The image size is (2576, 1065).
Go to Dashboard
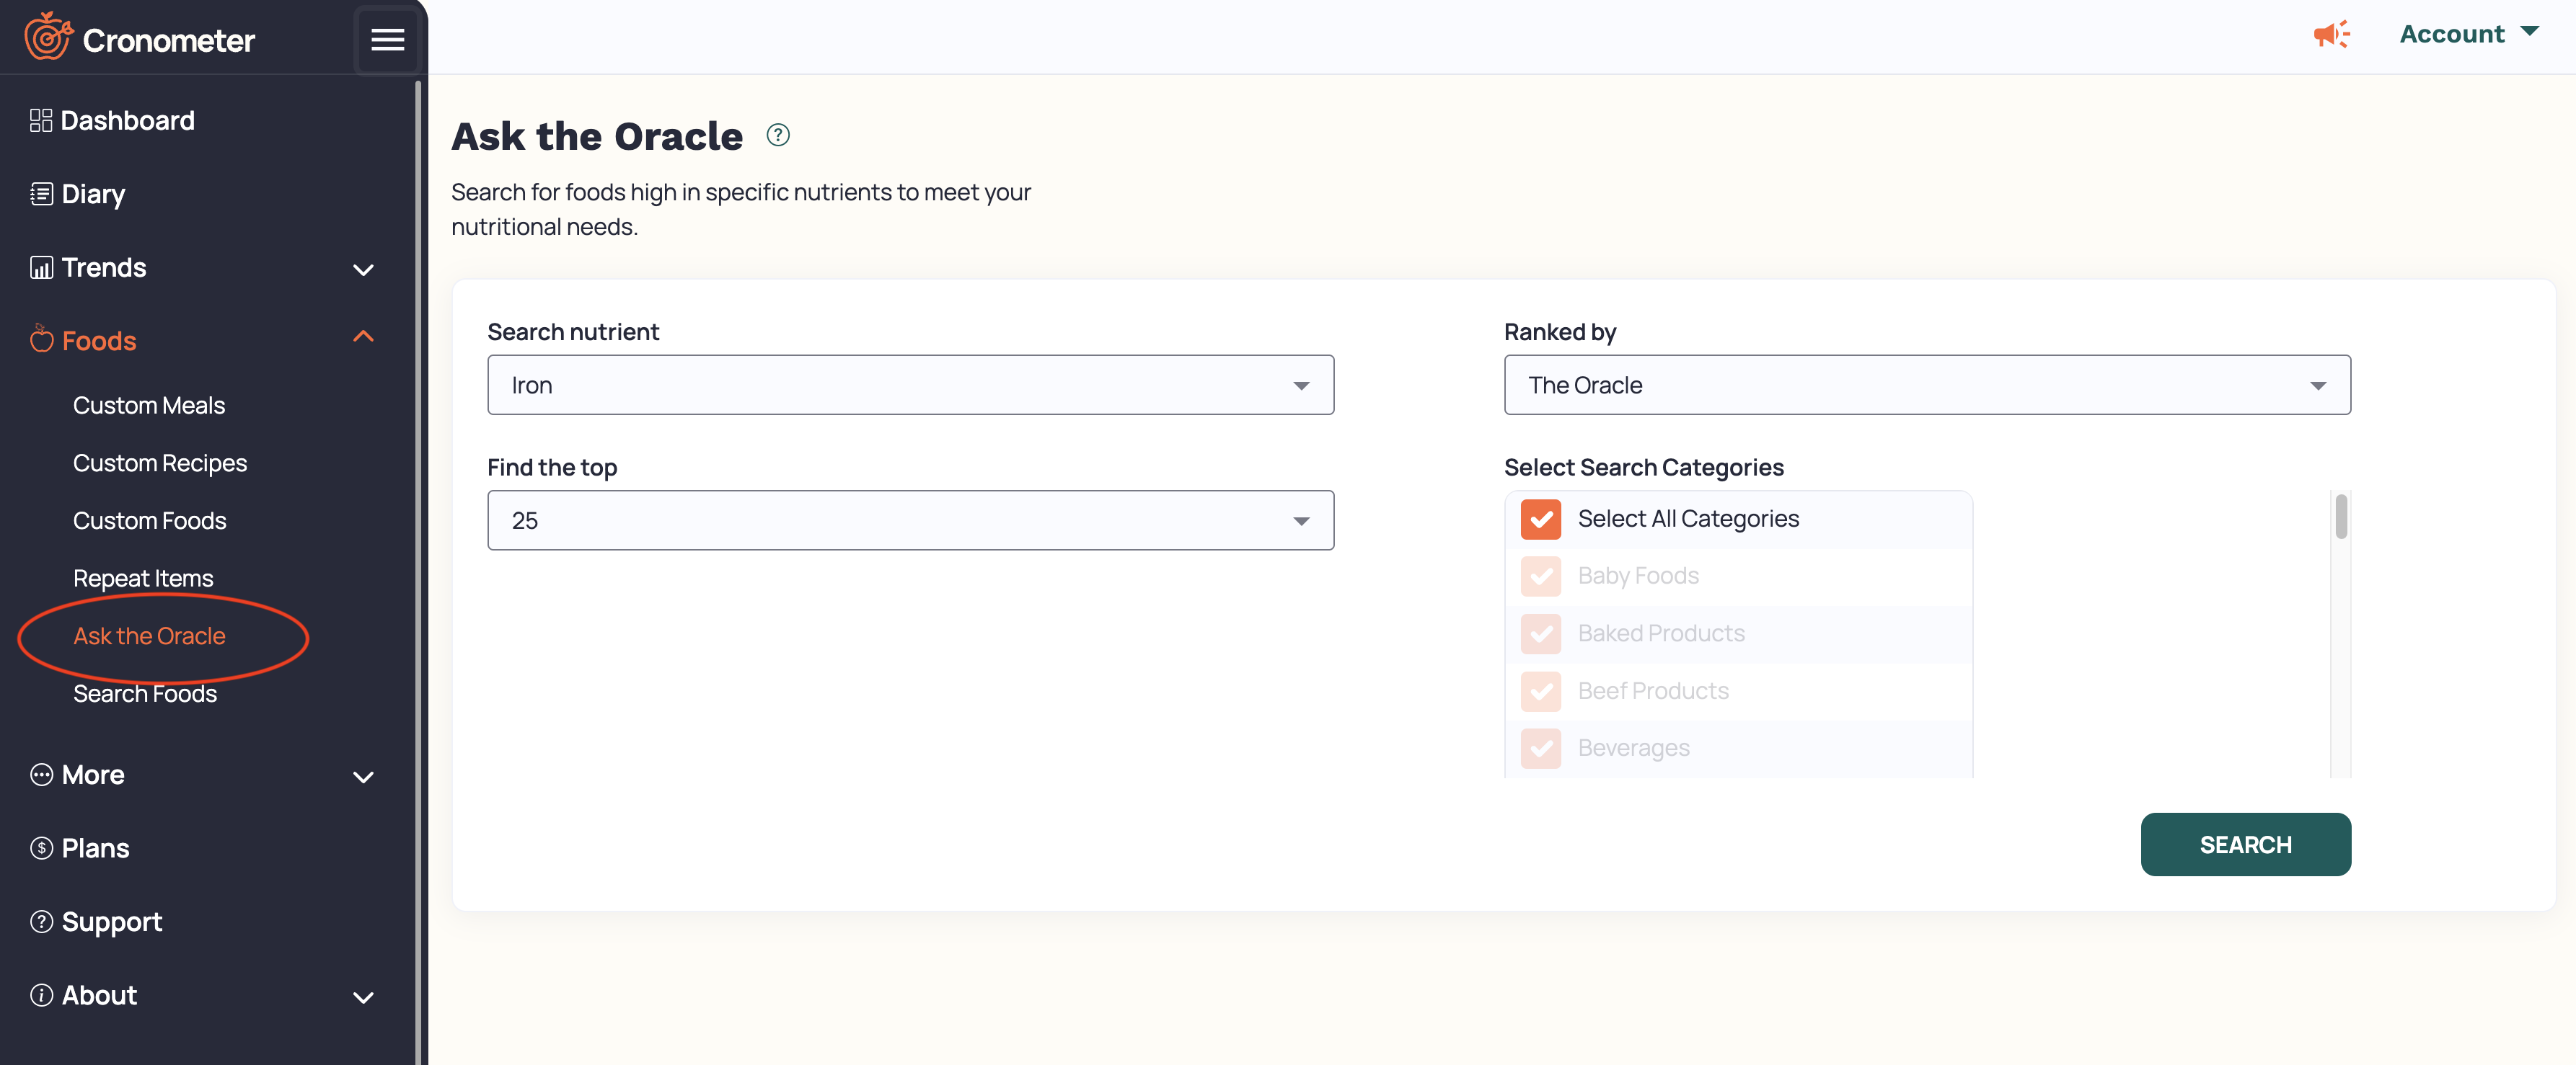(128, 121)
